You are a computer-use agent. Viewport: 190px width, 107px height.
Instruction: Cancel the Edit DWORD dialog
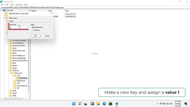47,36
